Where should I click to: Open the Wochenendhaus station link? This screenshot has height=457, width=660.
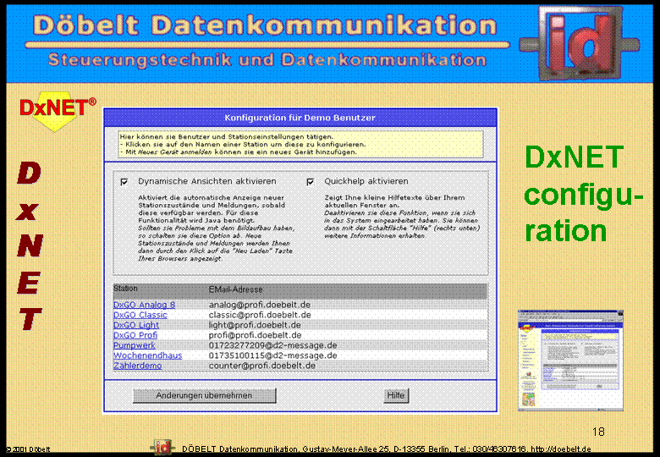pyautogui.click(x=148, y=355)
